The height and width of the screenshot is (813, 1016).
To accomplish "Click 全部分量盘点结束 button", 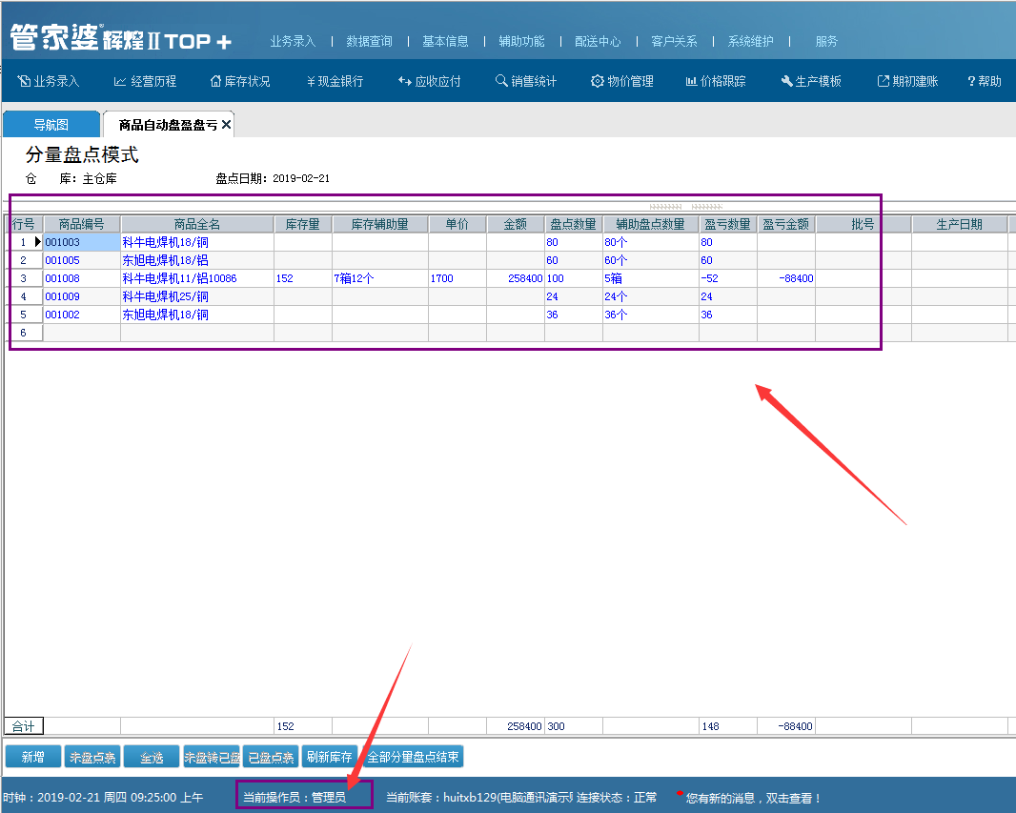I will pos(413,758).
